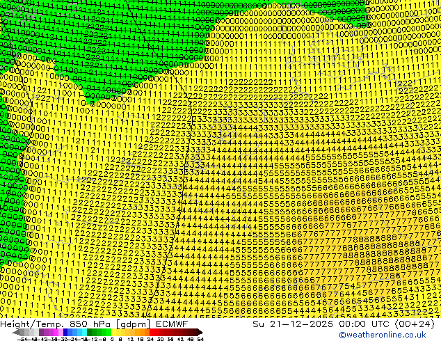The image size is (441, 341).
Task: Click the bright yellow legend swatch at 0
Action: (x=113, y=332)
